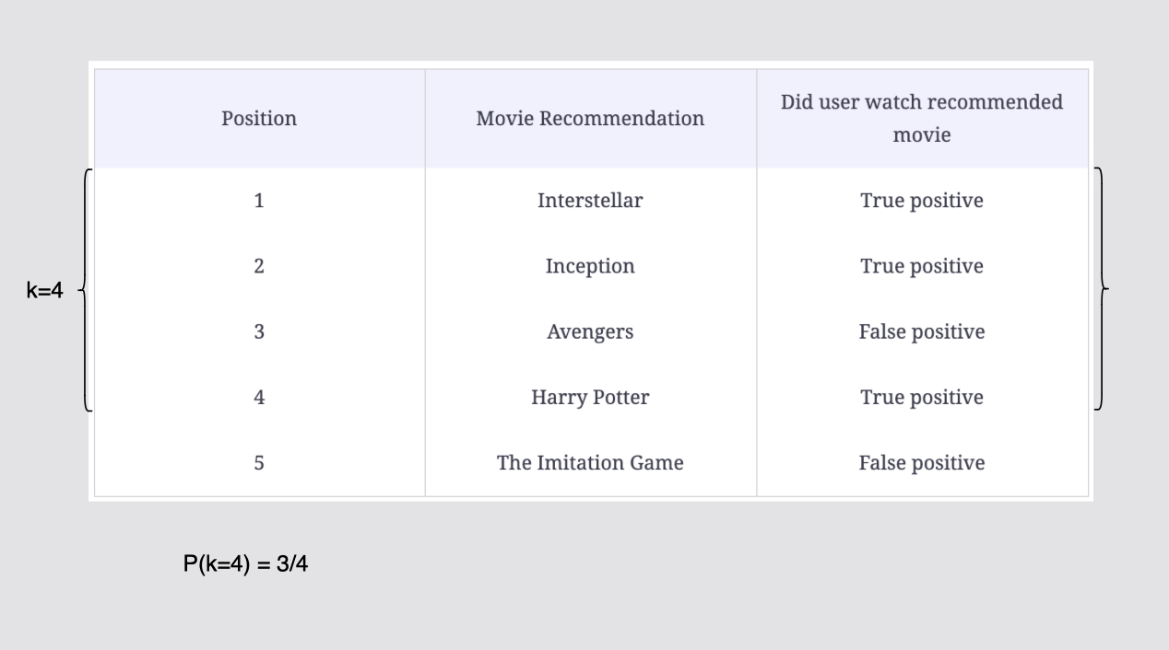Click the Did user watch recommended movie header

coord(922,119)
